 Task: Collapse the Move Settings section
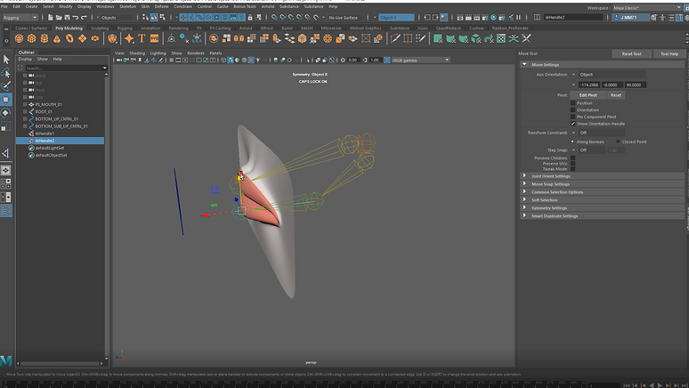(x=524, y=65)
